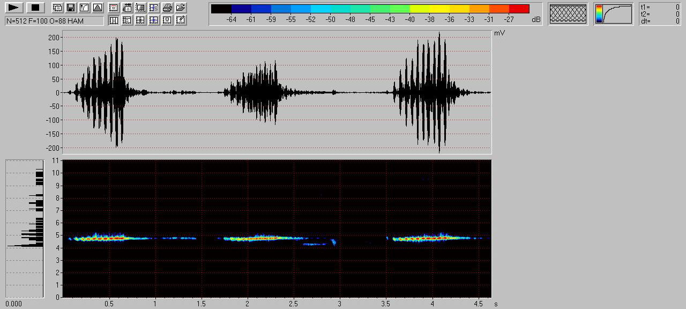Click the open folder icon
The height and width of the screenshot is (309, 686).
[x=181, y=8]
